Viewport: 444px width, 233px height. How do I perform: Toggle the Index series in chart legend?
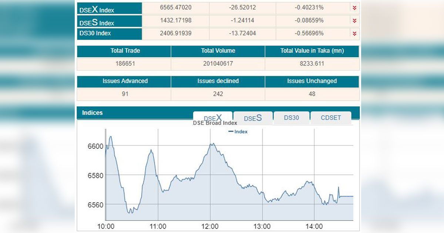[x=238, y=132]
